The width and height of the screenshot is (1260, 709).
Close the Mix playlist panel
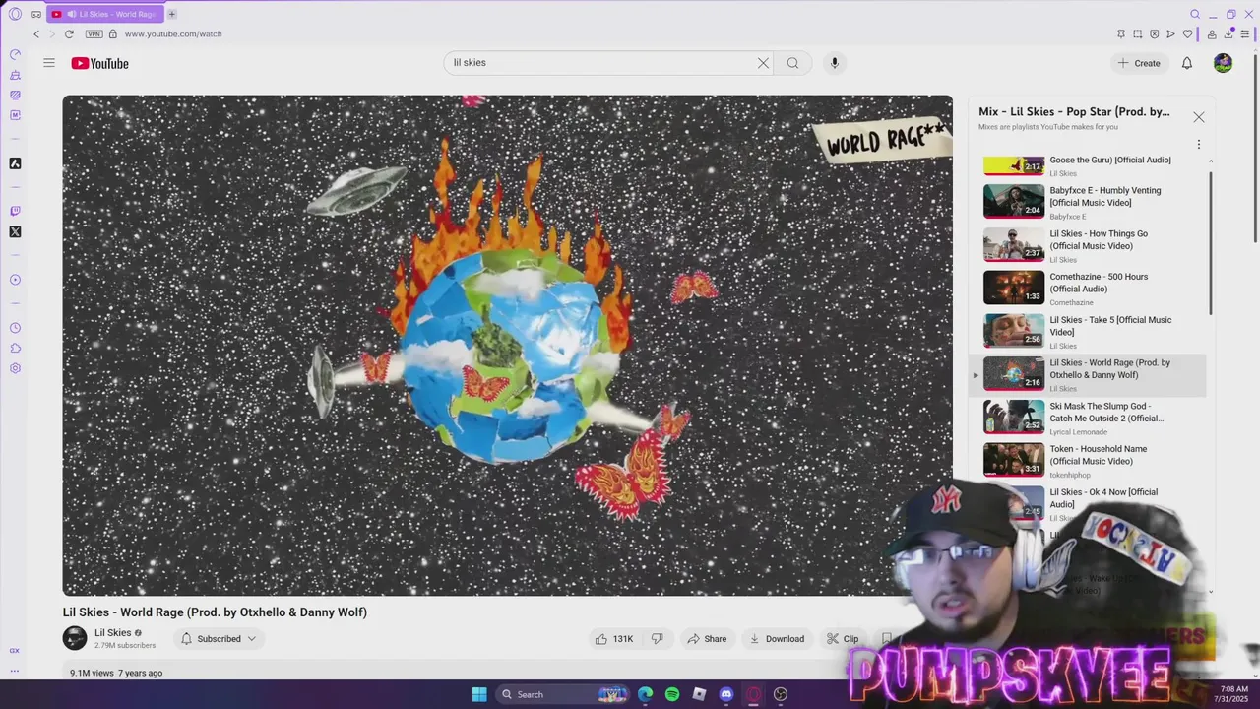coord(1198,117)
